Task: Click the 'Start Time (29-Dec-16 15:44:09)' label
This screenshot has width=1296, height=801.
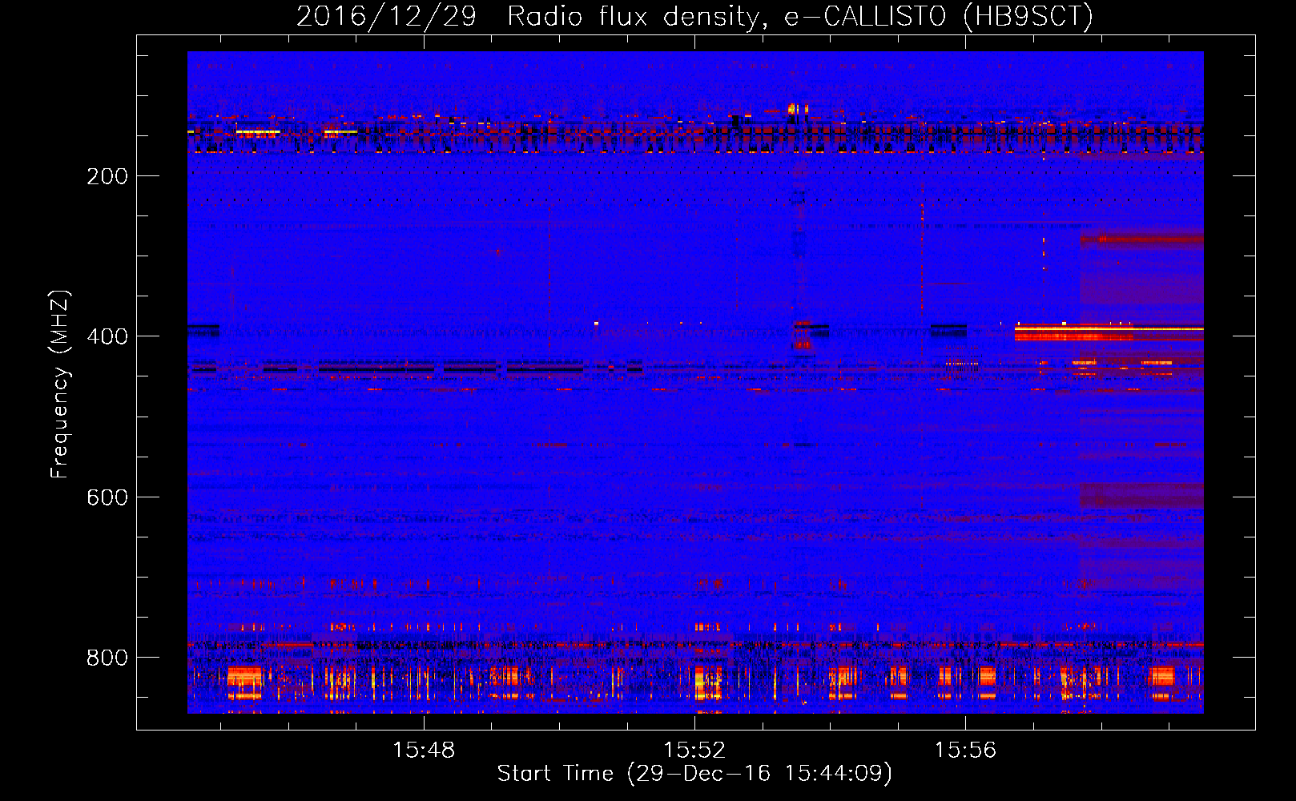Action: (694, 774)
